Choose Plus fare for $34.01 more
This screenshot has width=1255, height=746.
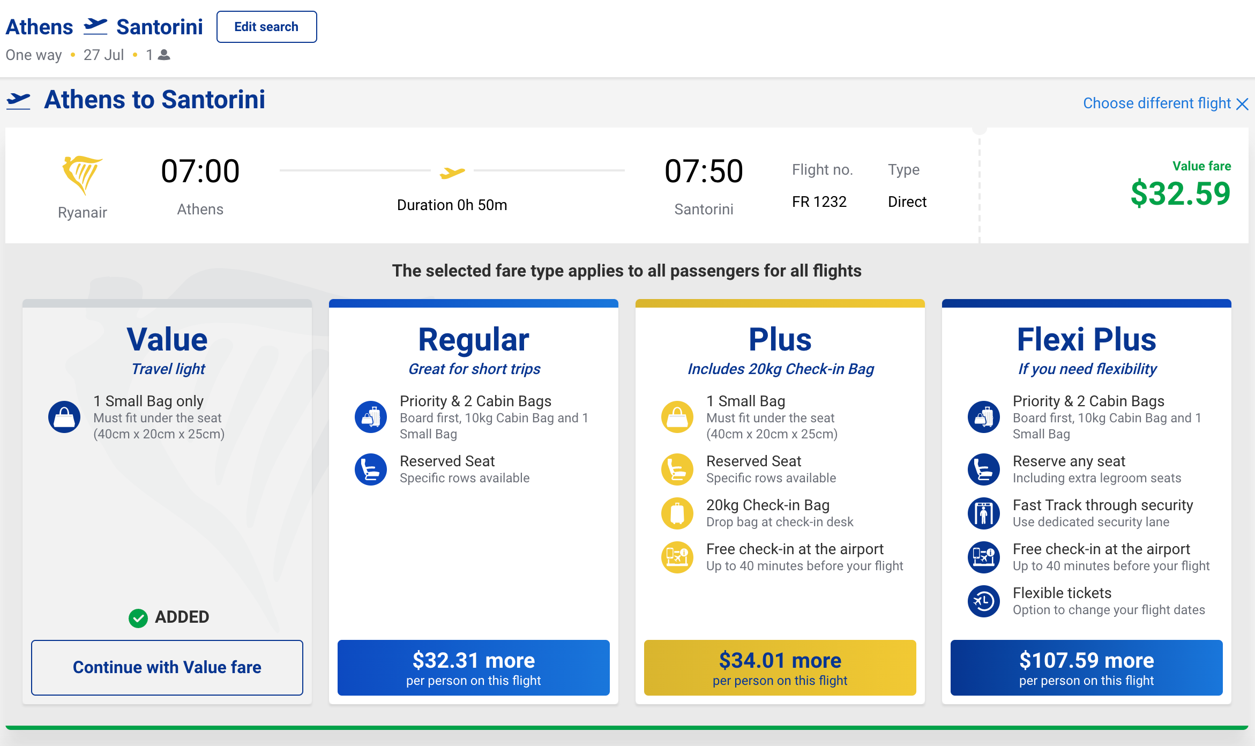click(x=780, y=667)
